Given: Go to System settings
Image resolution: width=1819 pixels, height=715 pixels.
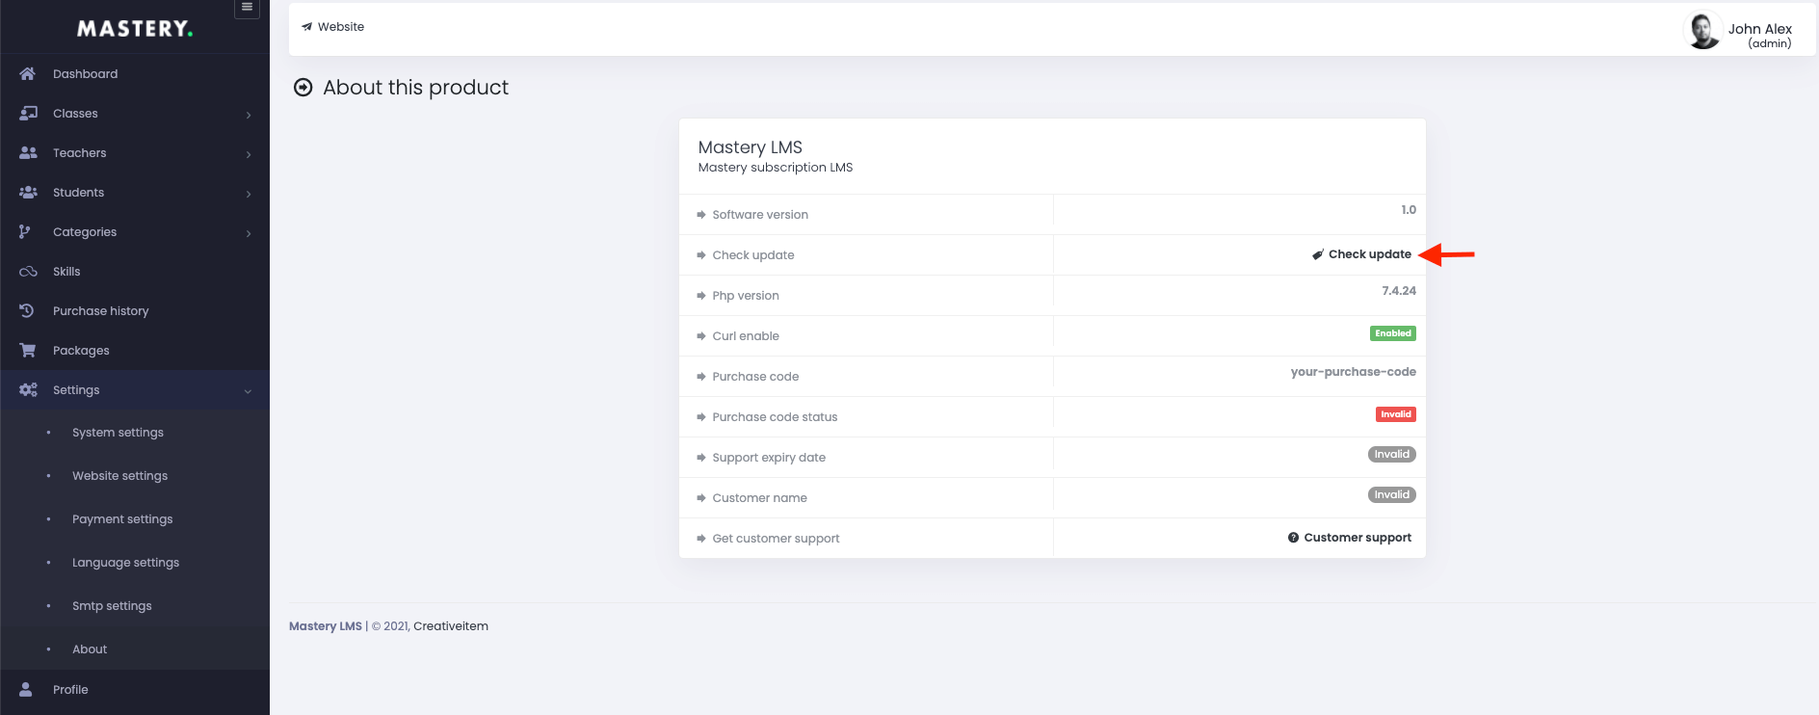Looking at the screenshot, I should tap(118, 432).
